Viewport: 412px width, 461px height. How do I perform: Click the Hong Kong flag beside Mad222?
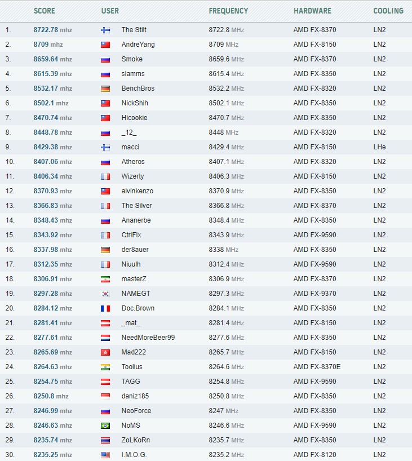click(105, 352)
